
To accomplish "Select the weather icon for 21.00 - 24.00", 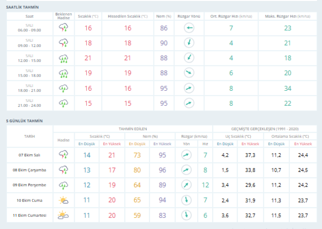I will point(63,103).
